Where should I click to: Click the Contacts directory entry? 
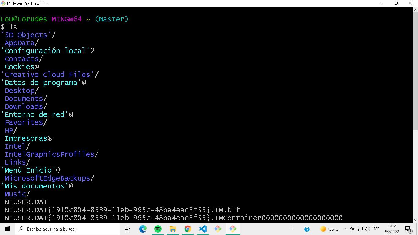(24, 59)
